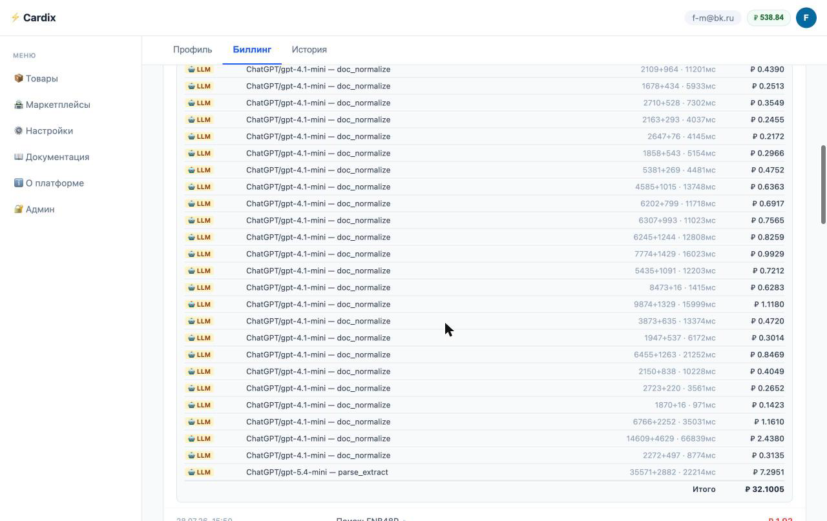Click the price ₽ 0.4049

768,371
